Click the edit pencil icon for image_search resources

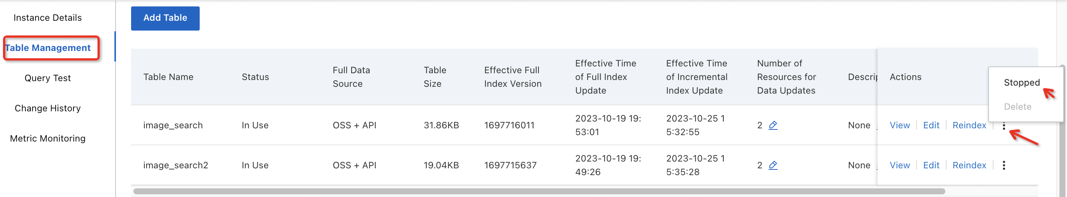[x=773, y=125]
